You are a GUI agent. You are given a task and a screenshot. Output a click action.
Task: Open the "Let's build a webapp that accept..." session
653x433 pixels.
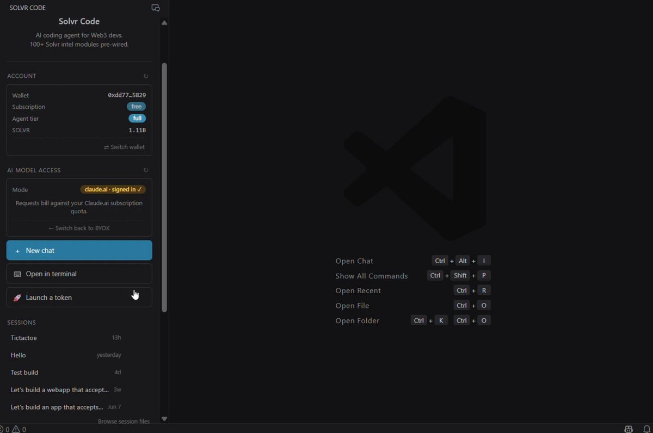tap(66, 390)
